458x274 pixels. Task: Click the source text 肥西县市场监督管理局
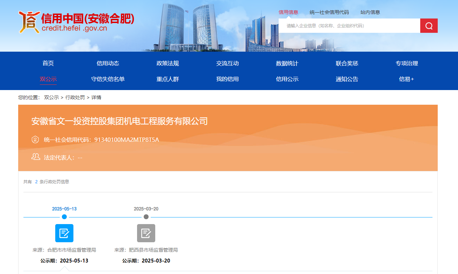click(153, 250)
